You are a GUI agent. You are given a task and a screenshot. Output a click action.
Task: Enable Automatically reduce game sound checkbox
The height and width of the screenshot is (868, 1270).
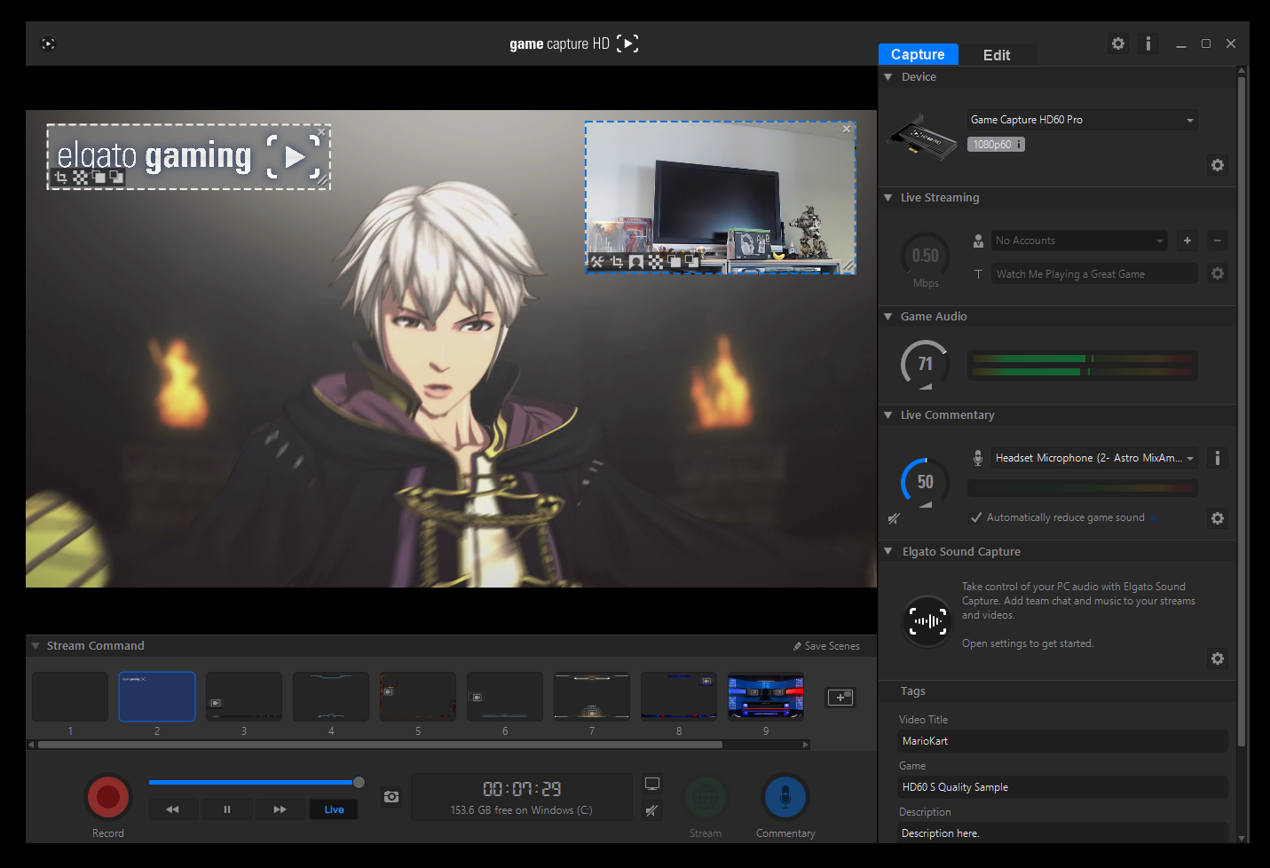click(x=976, y=517)
